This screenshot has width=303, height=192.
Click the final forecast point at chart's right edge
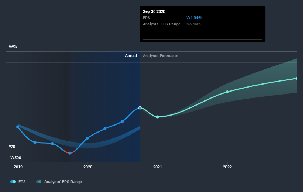tap(296, 78)
